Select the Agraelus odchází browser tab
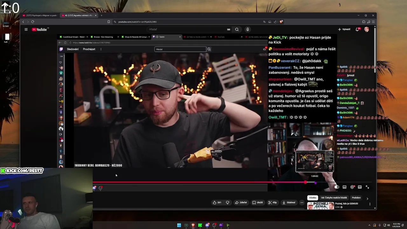 79,15
